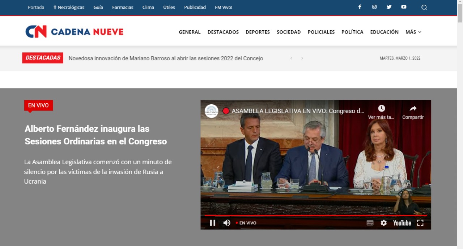This screenshot has width=463, height=249.
Task: Click Compartir share button on video
Action: [413, 112]
